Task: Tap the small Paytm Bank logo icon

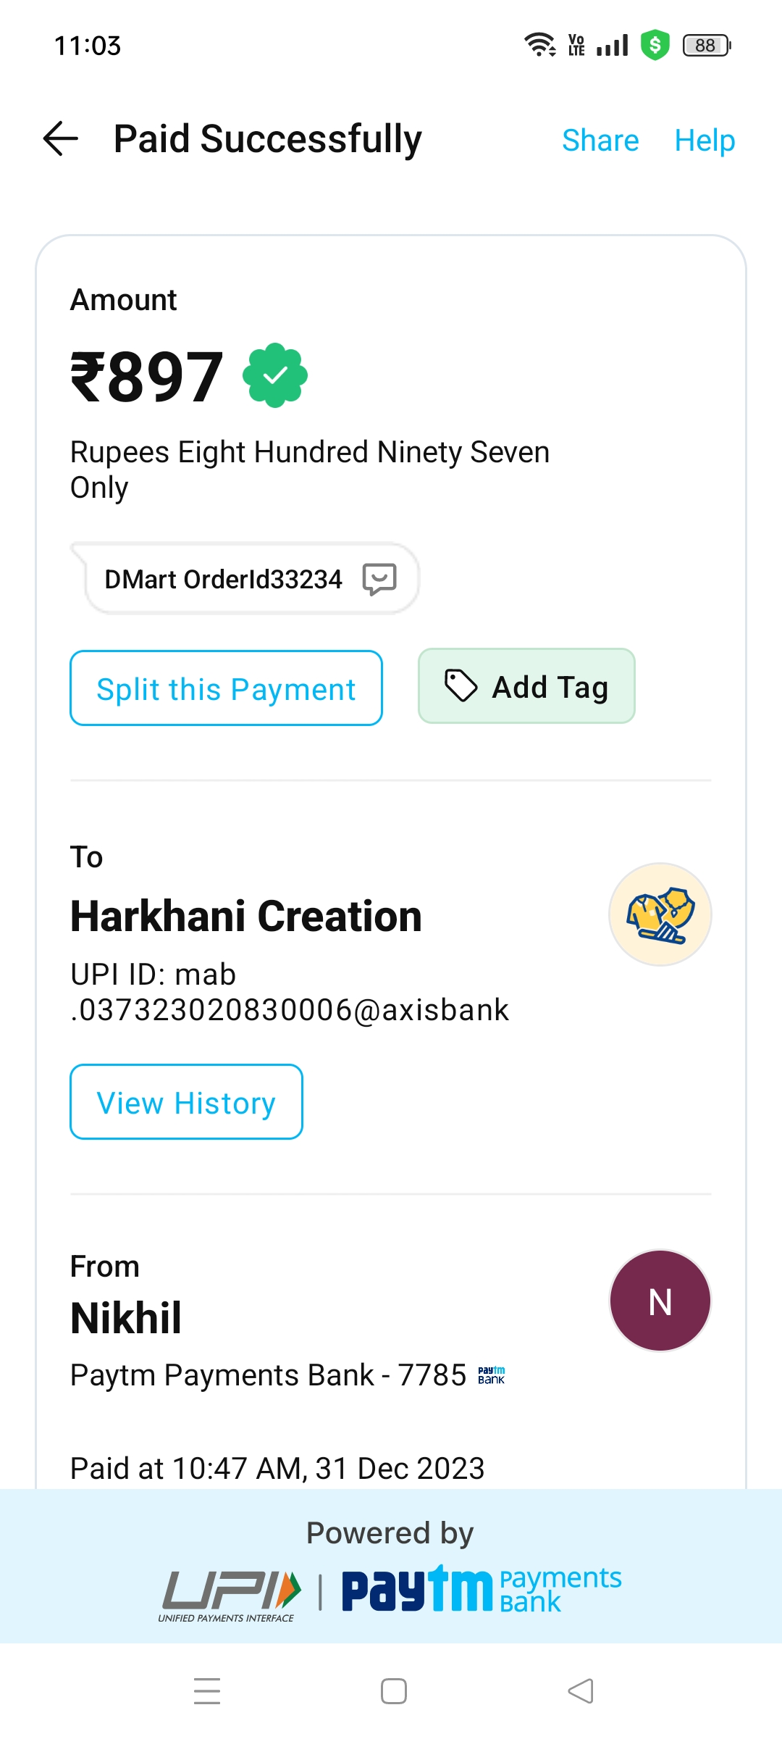Action: click(491, 1375)
